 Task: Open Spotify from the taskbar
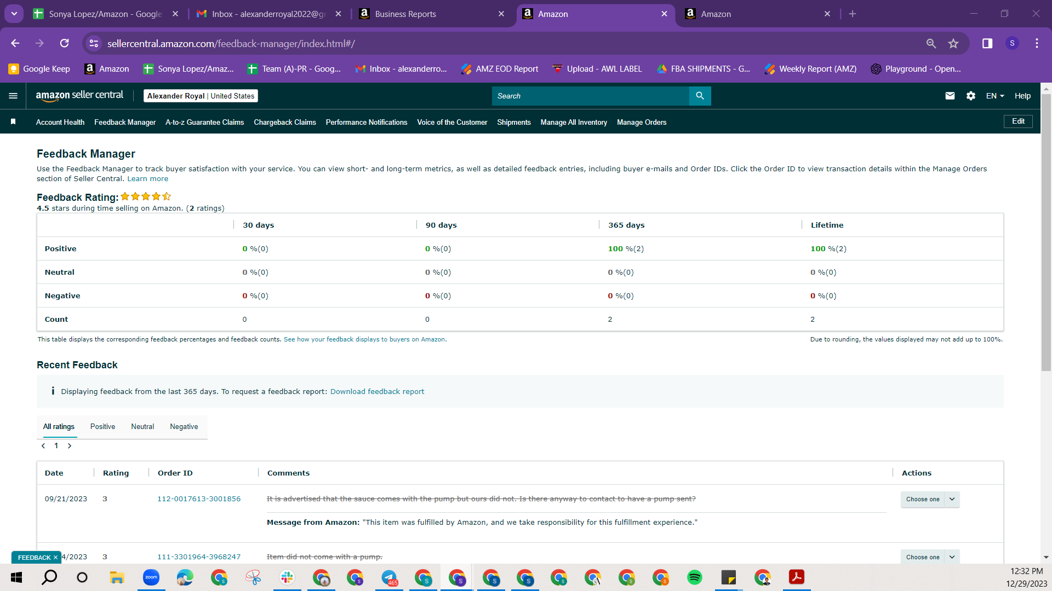(x=695, y=577)
